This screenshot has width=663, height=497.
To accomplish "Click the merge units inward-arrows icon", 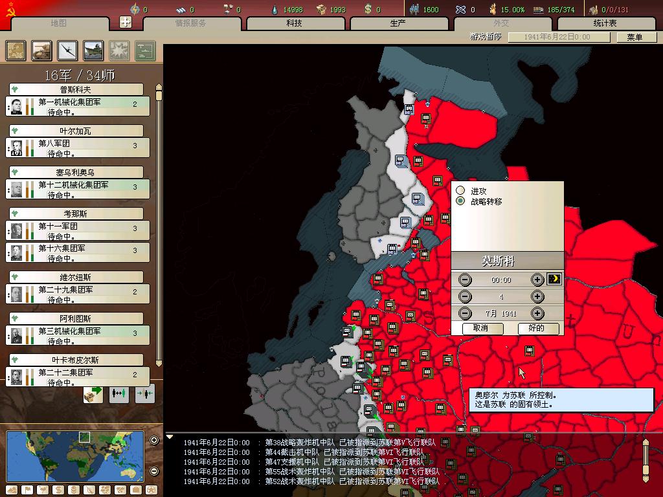I will coord(145,394).
